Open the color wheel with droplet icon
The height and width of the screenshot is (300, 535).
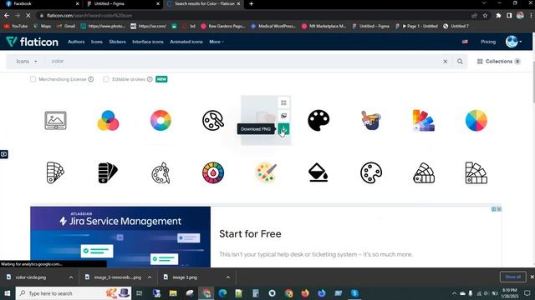click(x=213, y=172)
